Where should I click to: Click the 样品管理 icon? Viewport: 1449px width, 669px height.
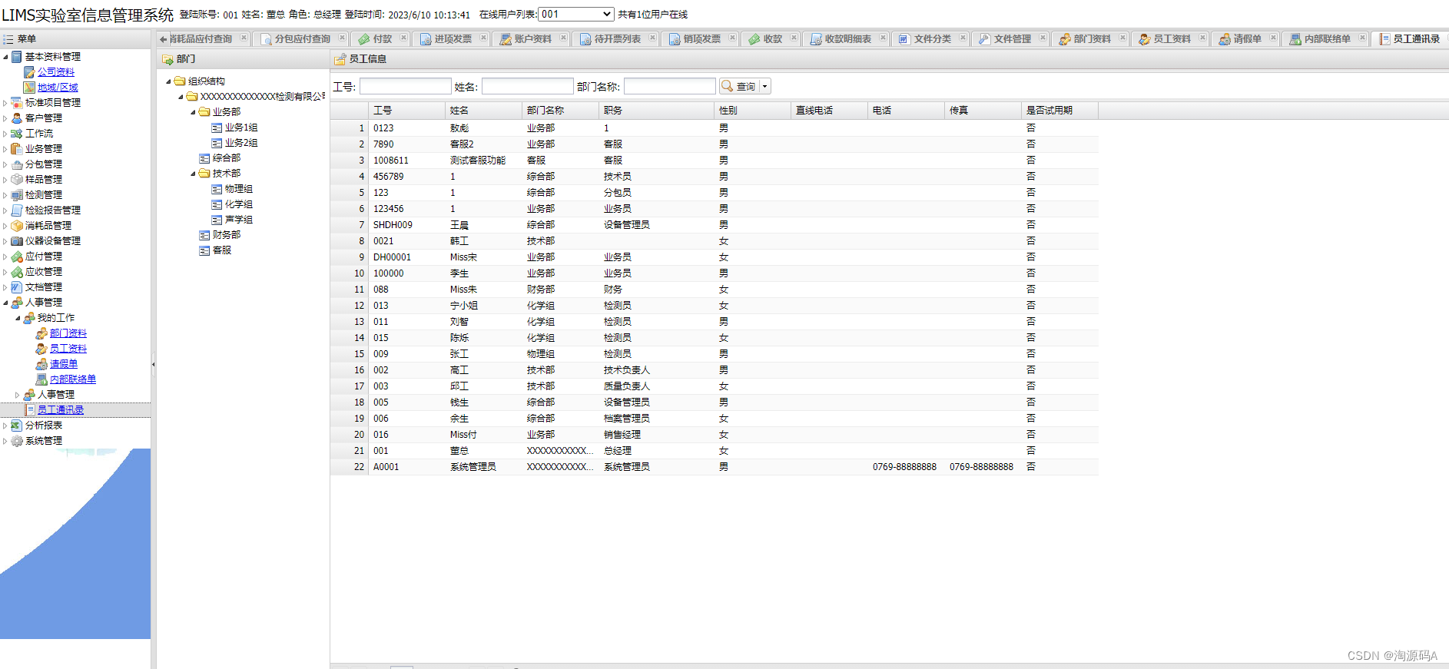(17, 180)
